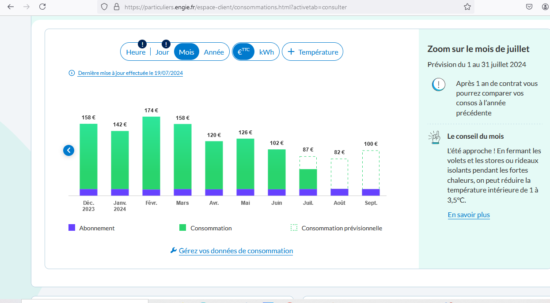This screenshot has width=550, height=303.
Task: Open the Pocket save icon
Action: pyautogui.click(x=529, y=7)
